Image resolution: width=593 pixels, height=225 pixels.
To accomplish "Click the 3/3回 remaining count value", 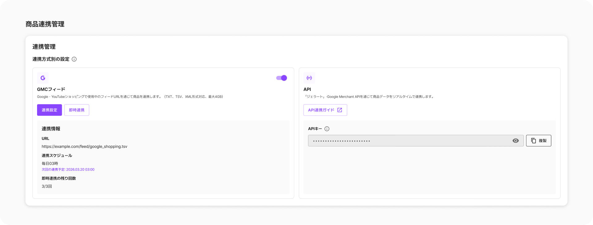I will coord(47,186).
